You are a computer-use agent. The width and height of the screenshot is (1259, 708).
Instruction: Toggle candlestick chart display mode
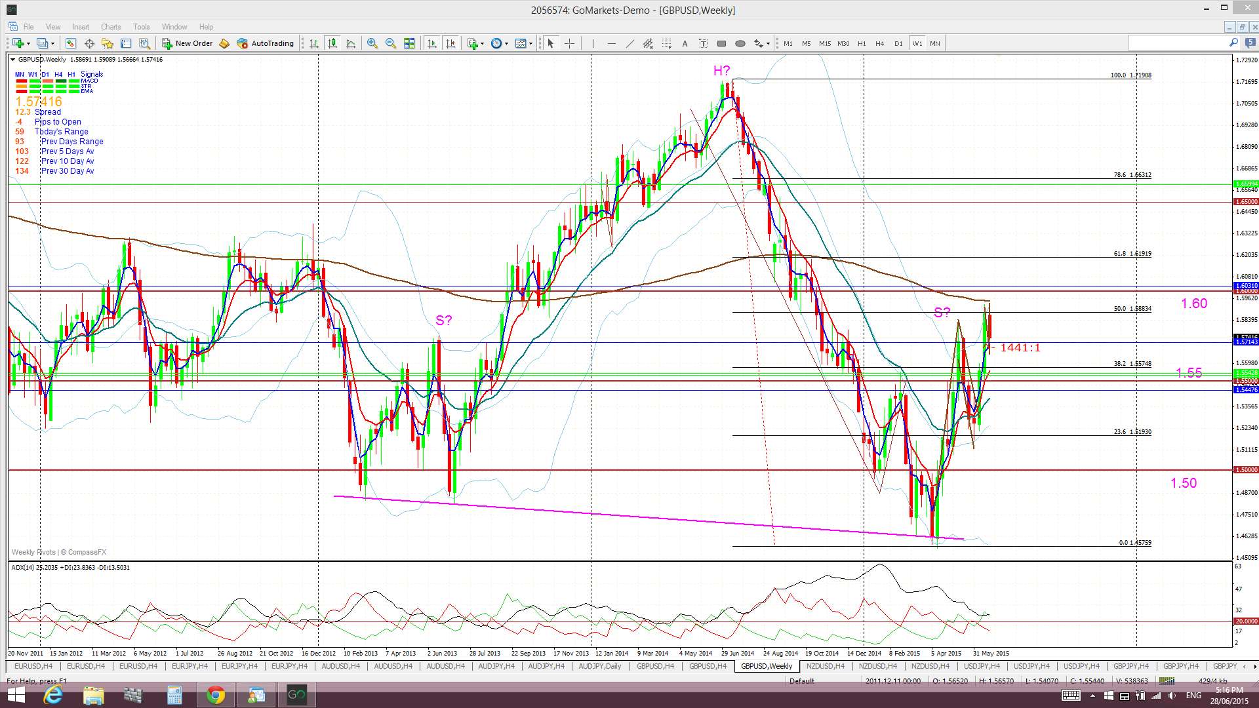332,43
